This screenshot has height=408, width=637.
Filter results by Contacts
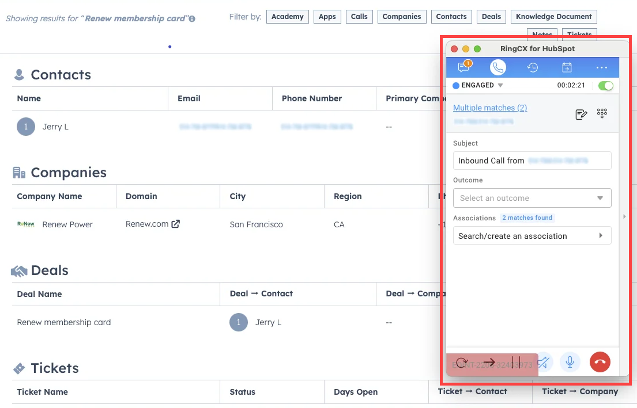pyautogui.click(x=451, y=17)
